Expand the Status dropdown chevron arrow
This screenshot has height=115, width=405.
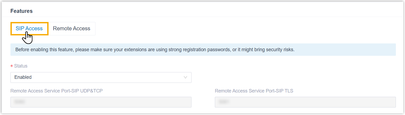click(185, 77)
